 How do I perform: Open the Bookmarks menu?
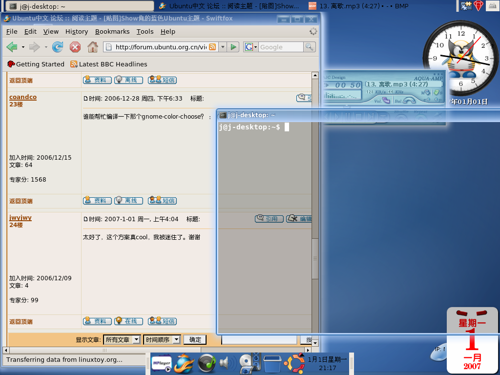click(112, 32)
